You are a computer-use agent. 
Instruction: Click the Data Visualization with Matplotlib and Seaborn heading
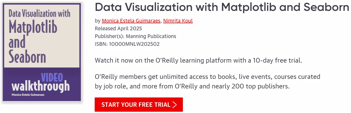coord(222,7)
